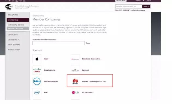Click the Huawei logo
The image size is (172, 104).
coord(75,81)
